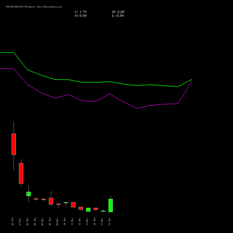Click the high value H: 2.20

click(118, 12)
